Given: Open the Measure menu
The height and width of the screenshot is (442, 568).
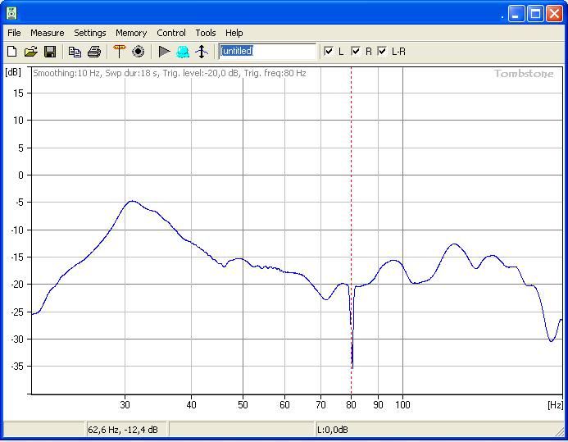Looking at the screenshot, I should [x=47, y=33].
